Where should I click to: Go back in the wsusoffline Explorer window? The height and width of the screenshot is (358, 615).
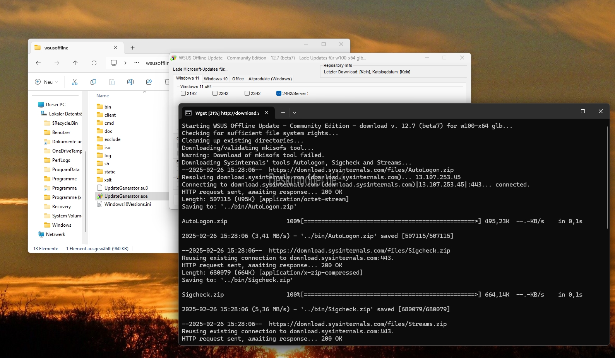pyautogui.click(x=38, y=63)
